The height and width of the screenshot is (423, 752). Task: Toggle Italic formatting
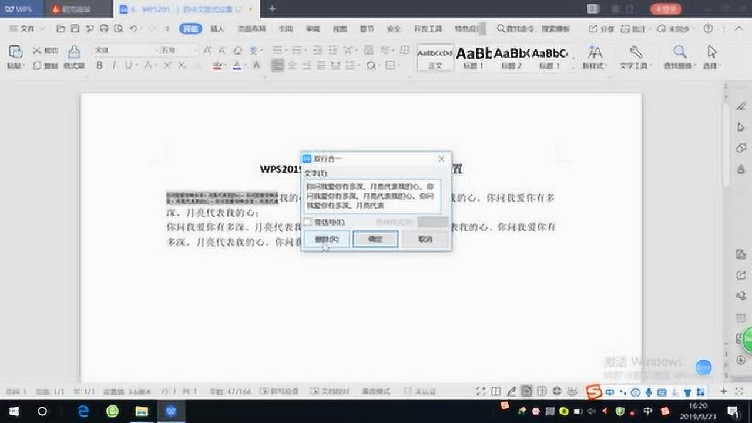(x=114, y=65)
